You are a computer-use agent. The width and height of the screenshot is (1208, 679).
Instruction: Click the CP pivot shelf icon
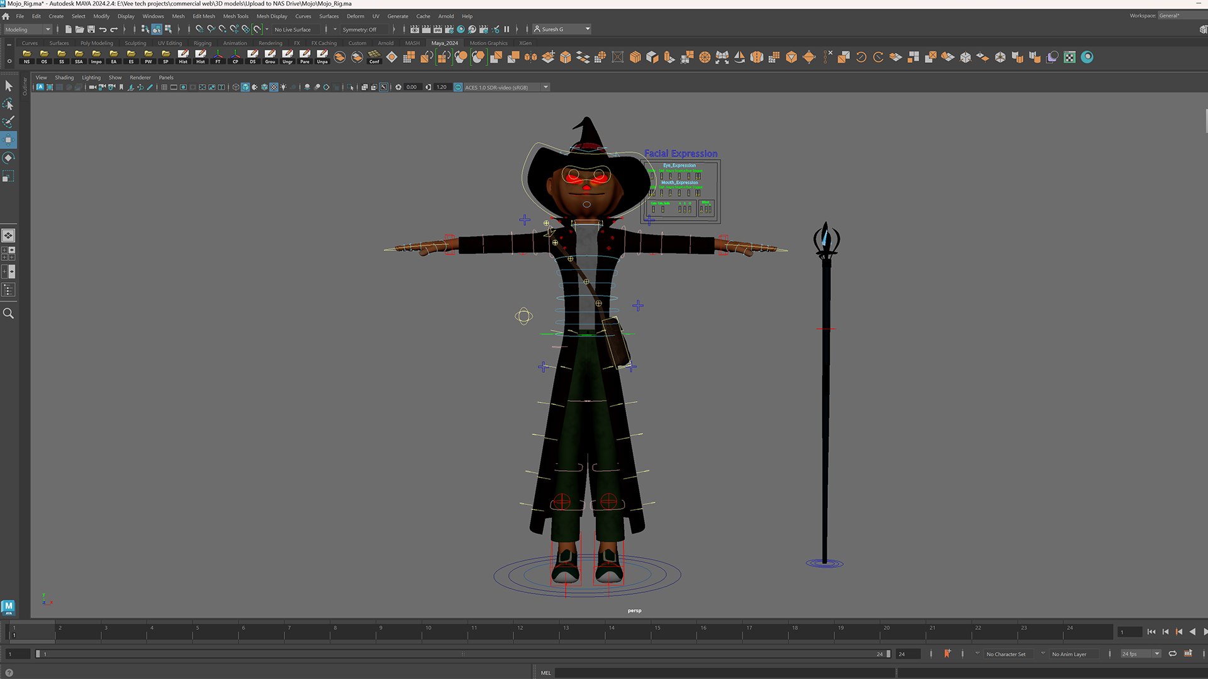click(x=235, y=57)
